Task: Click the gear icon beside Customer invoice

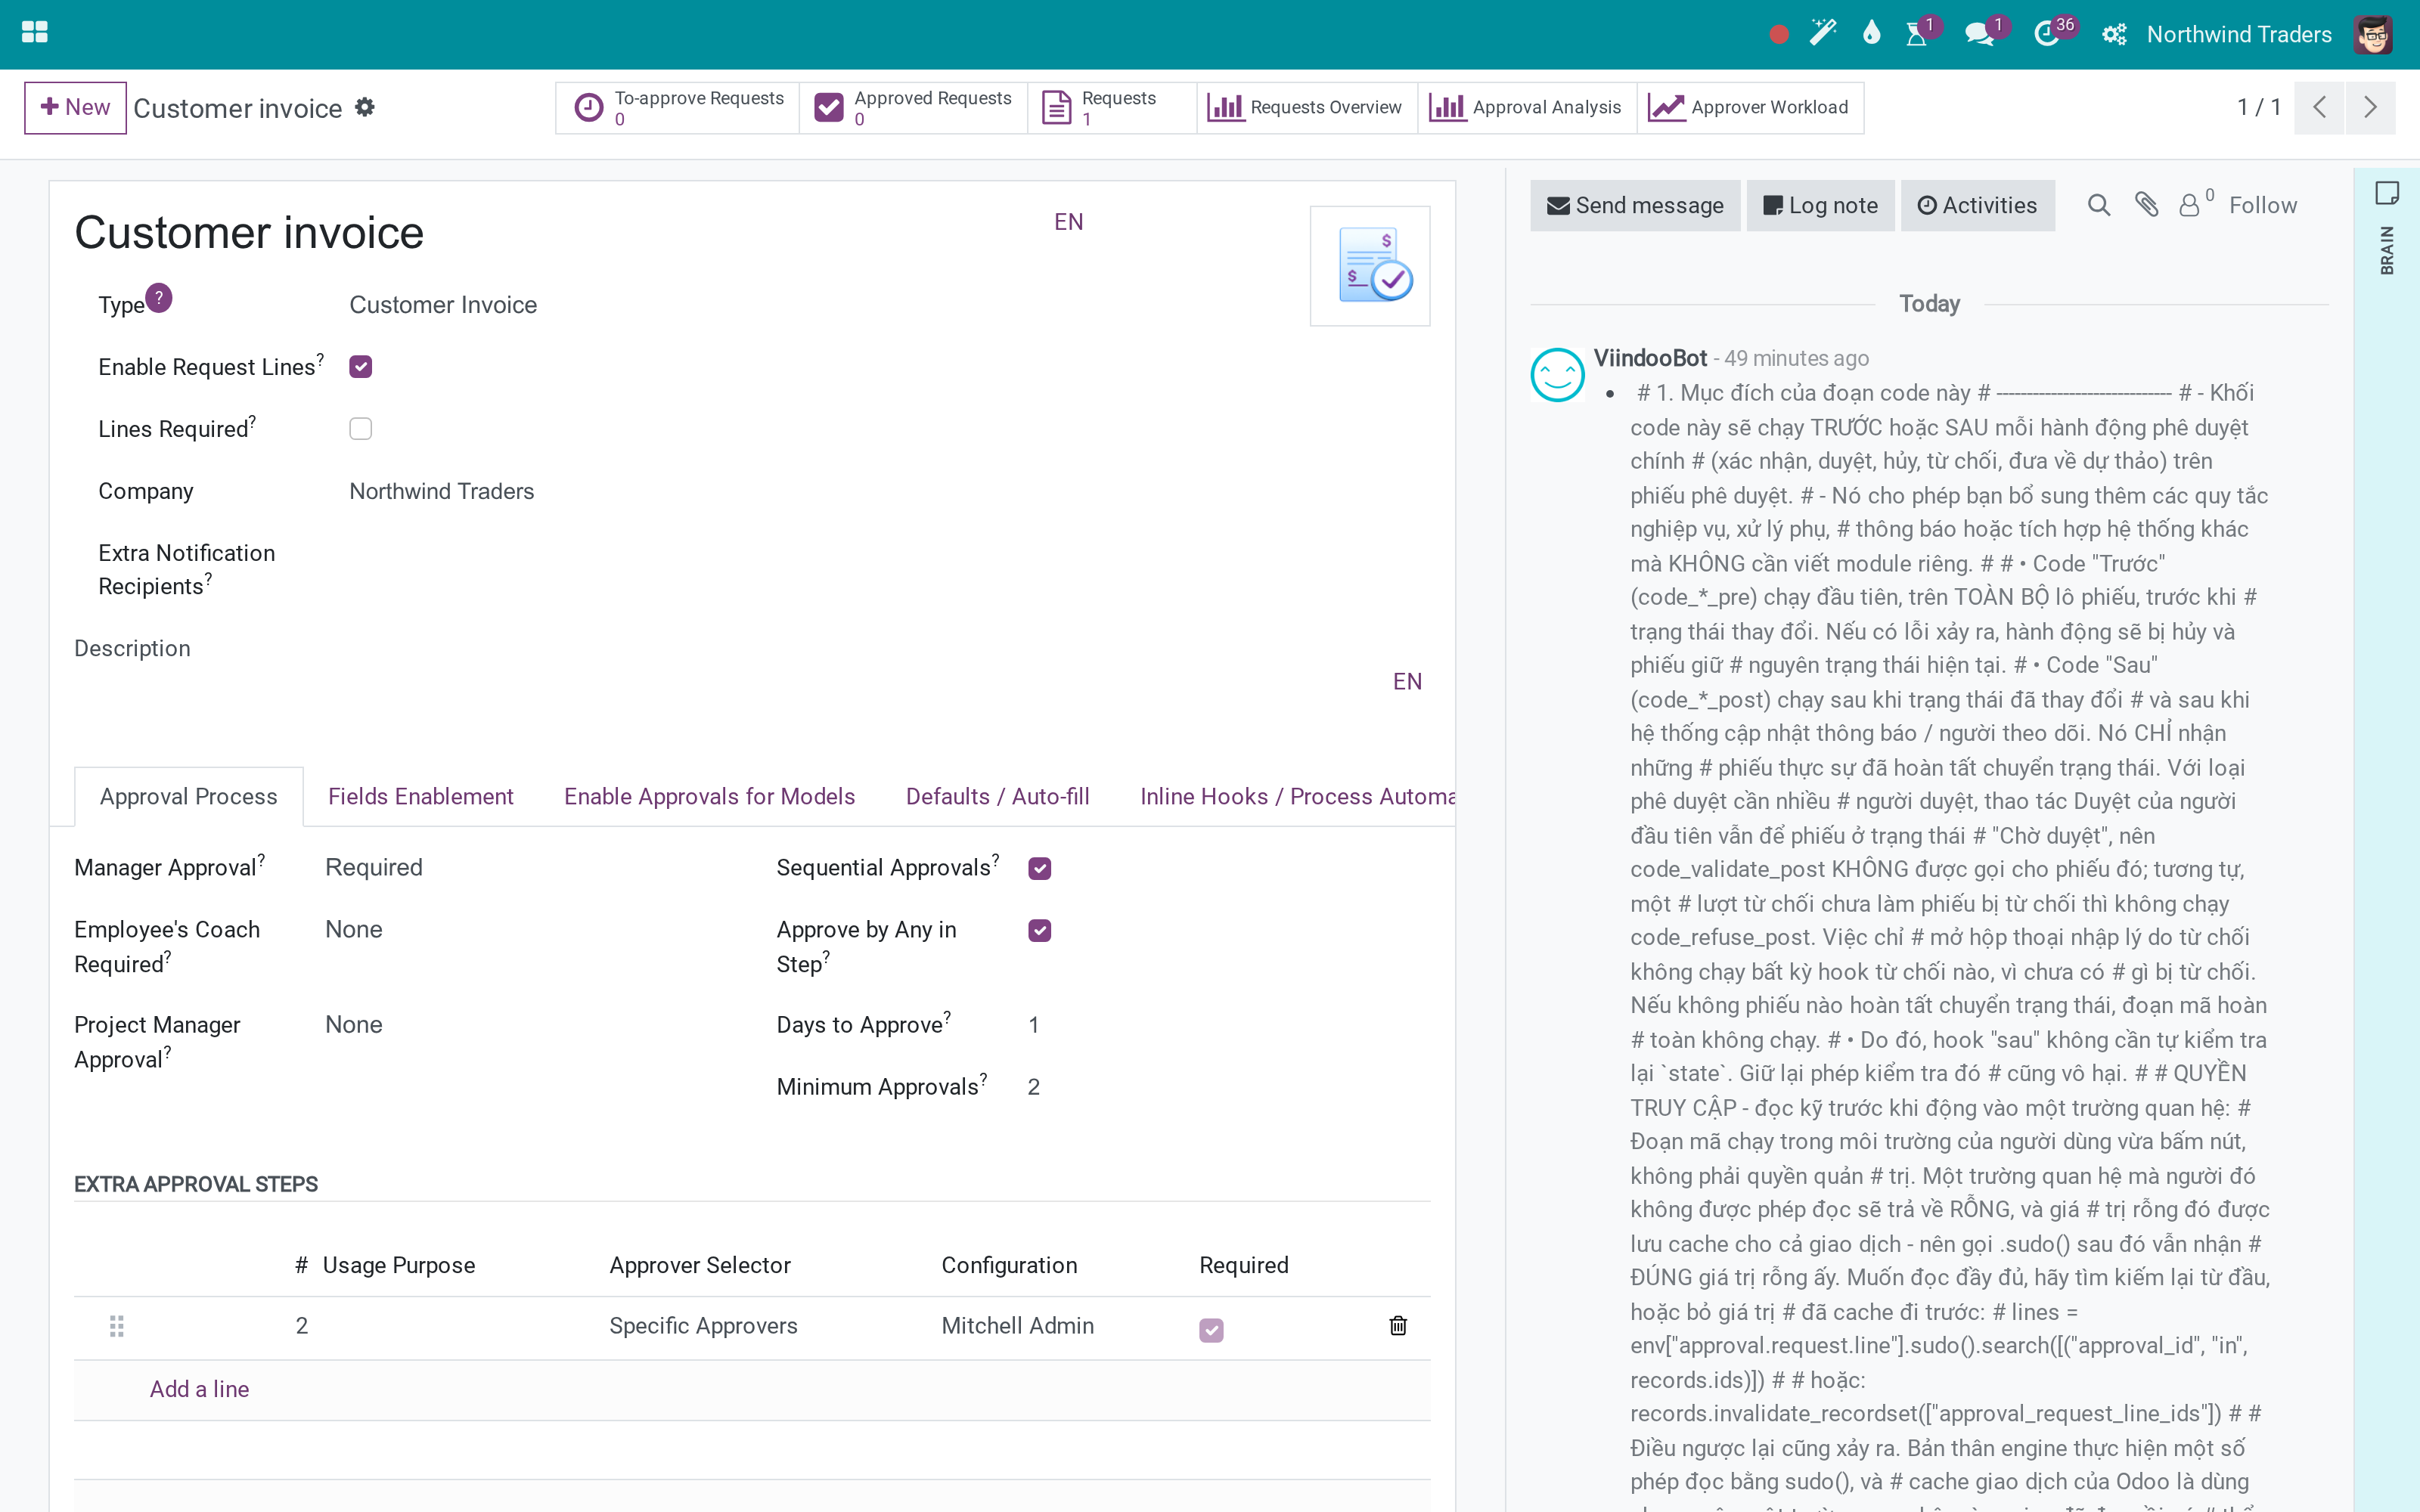Action: (x=365, y=107)
